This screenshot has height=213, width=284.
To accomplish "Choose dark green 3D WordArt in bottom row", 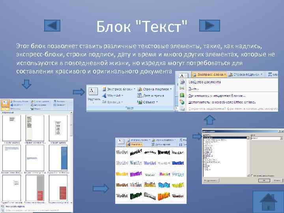I will 136,196.
